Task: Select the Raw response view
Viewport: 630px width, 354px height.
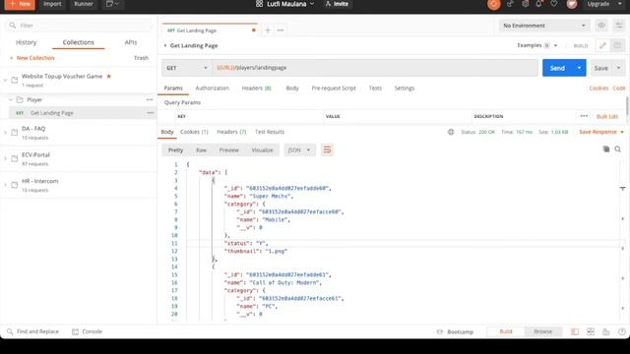Action: coord(201,150)
